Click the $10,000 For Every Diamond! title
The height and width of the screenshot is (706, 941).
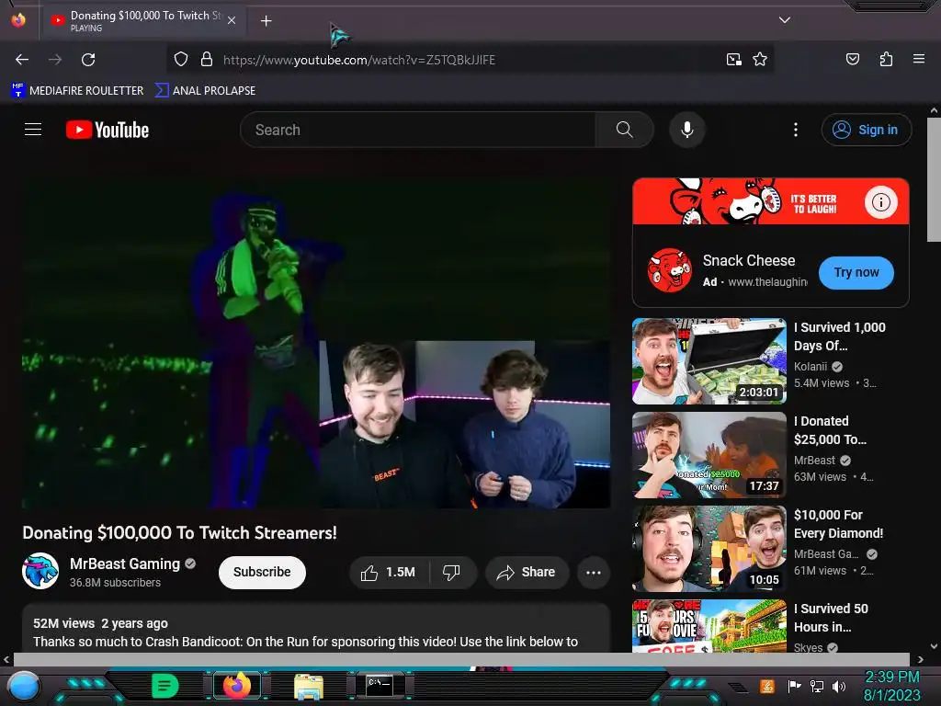tap(838, 523)
